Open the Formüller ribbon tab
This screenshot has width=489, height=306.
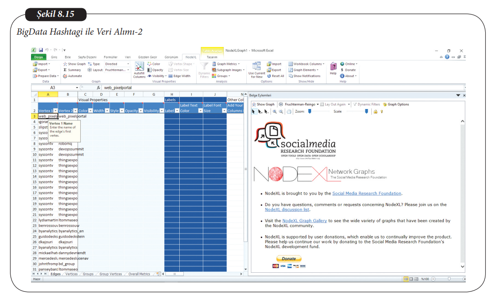click(110, 57)
